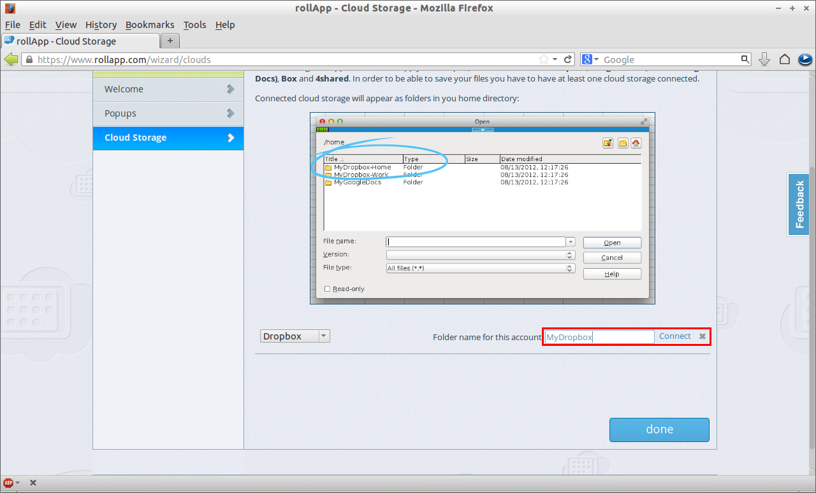This screenshot has width=816, height=493.
Task: Open a new tab with plus button
Action: [170, 41]
